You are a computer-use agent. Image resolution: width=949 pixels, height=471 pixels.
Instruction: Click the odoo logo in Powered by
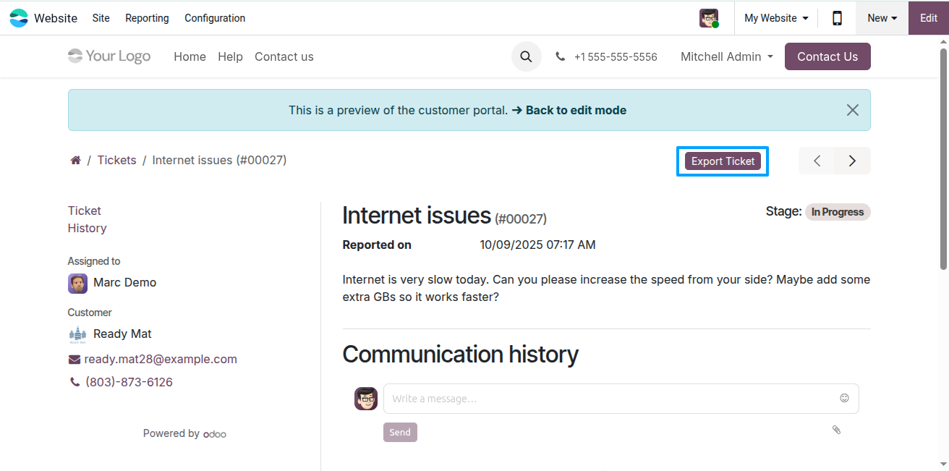click(x=215, y=434)
